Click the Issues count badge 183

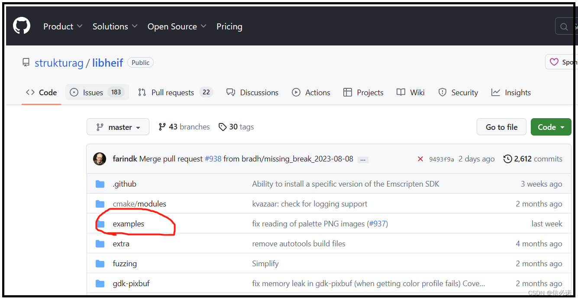pos(116,92)
